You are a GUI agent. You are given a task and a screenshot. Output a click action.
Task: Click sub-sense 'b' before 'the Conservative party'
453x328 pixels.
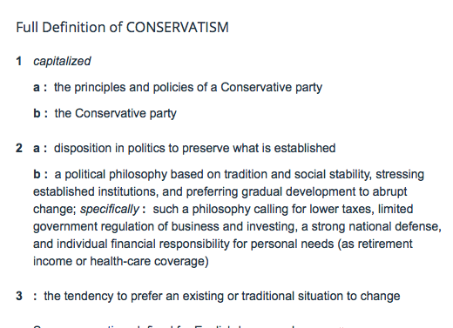(37, 113)
